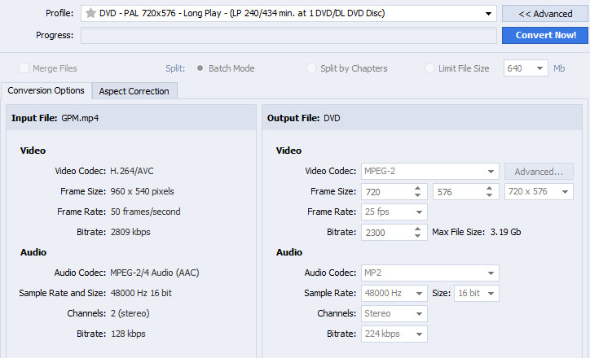Expand the Video Codec MPEG-2 dropdown

(x=491, y=172)
